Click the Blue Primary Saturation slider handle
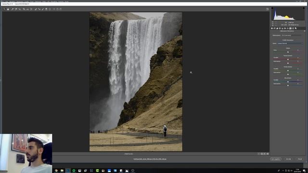Viewport: 308px width, 173px height. coord(288,86)
